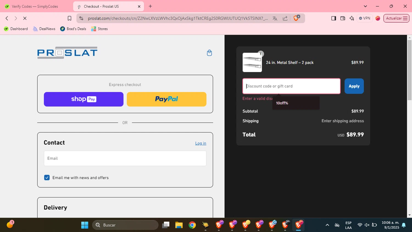
Task: Open the Brave Wallet icon
Action: pyautogui.click(x=343, y=18)
